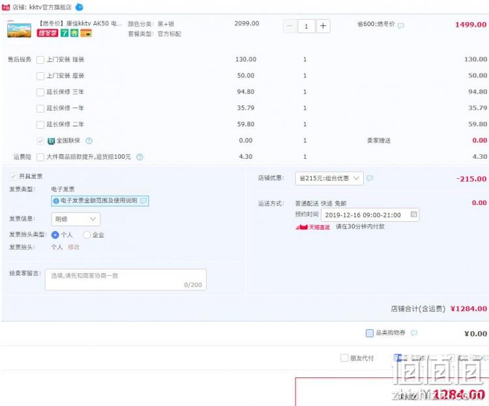489x406 pixels.
Task: Click the 电子发票 invoice type text
Action: tap(63, 189)
